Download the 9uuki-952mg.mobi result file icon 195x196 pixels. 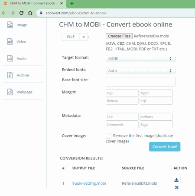176,180
